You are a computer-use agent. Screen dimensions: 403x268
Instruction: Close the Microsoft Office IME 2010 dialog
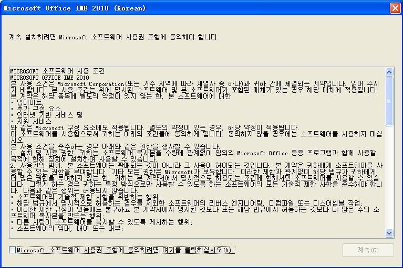(x=395, y=8)
